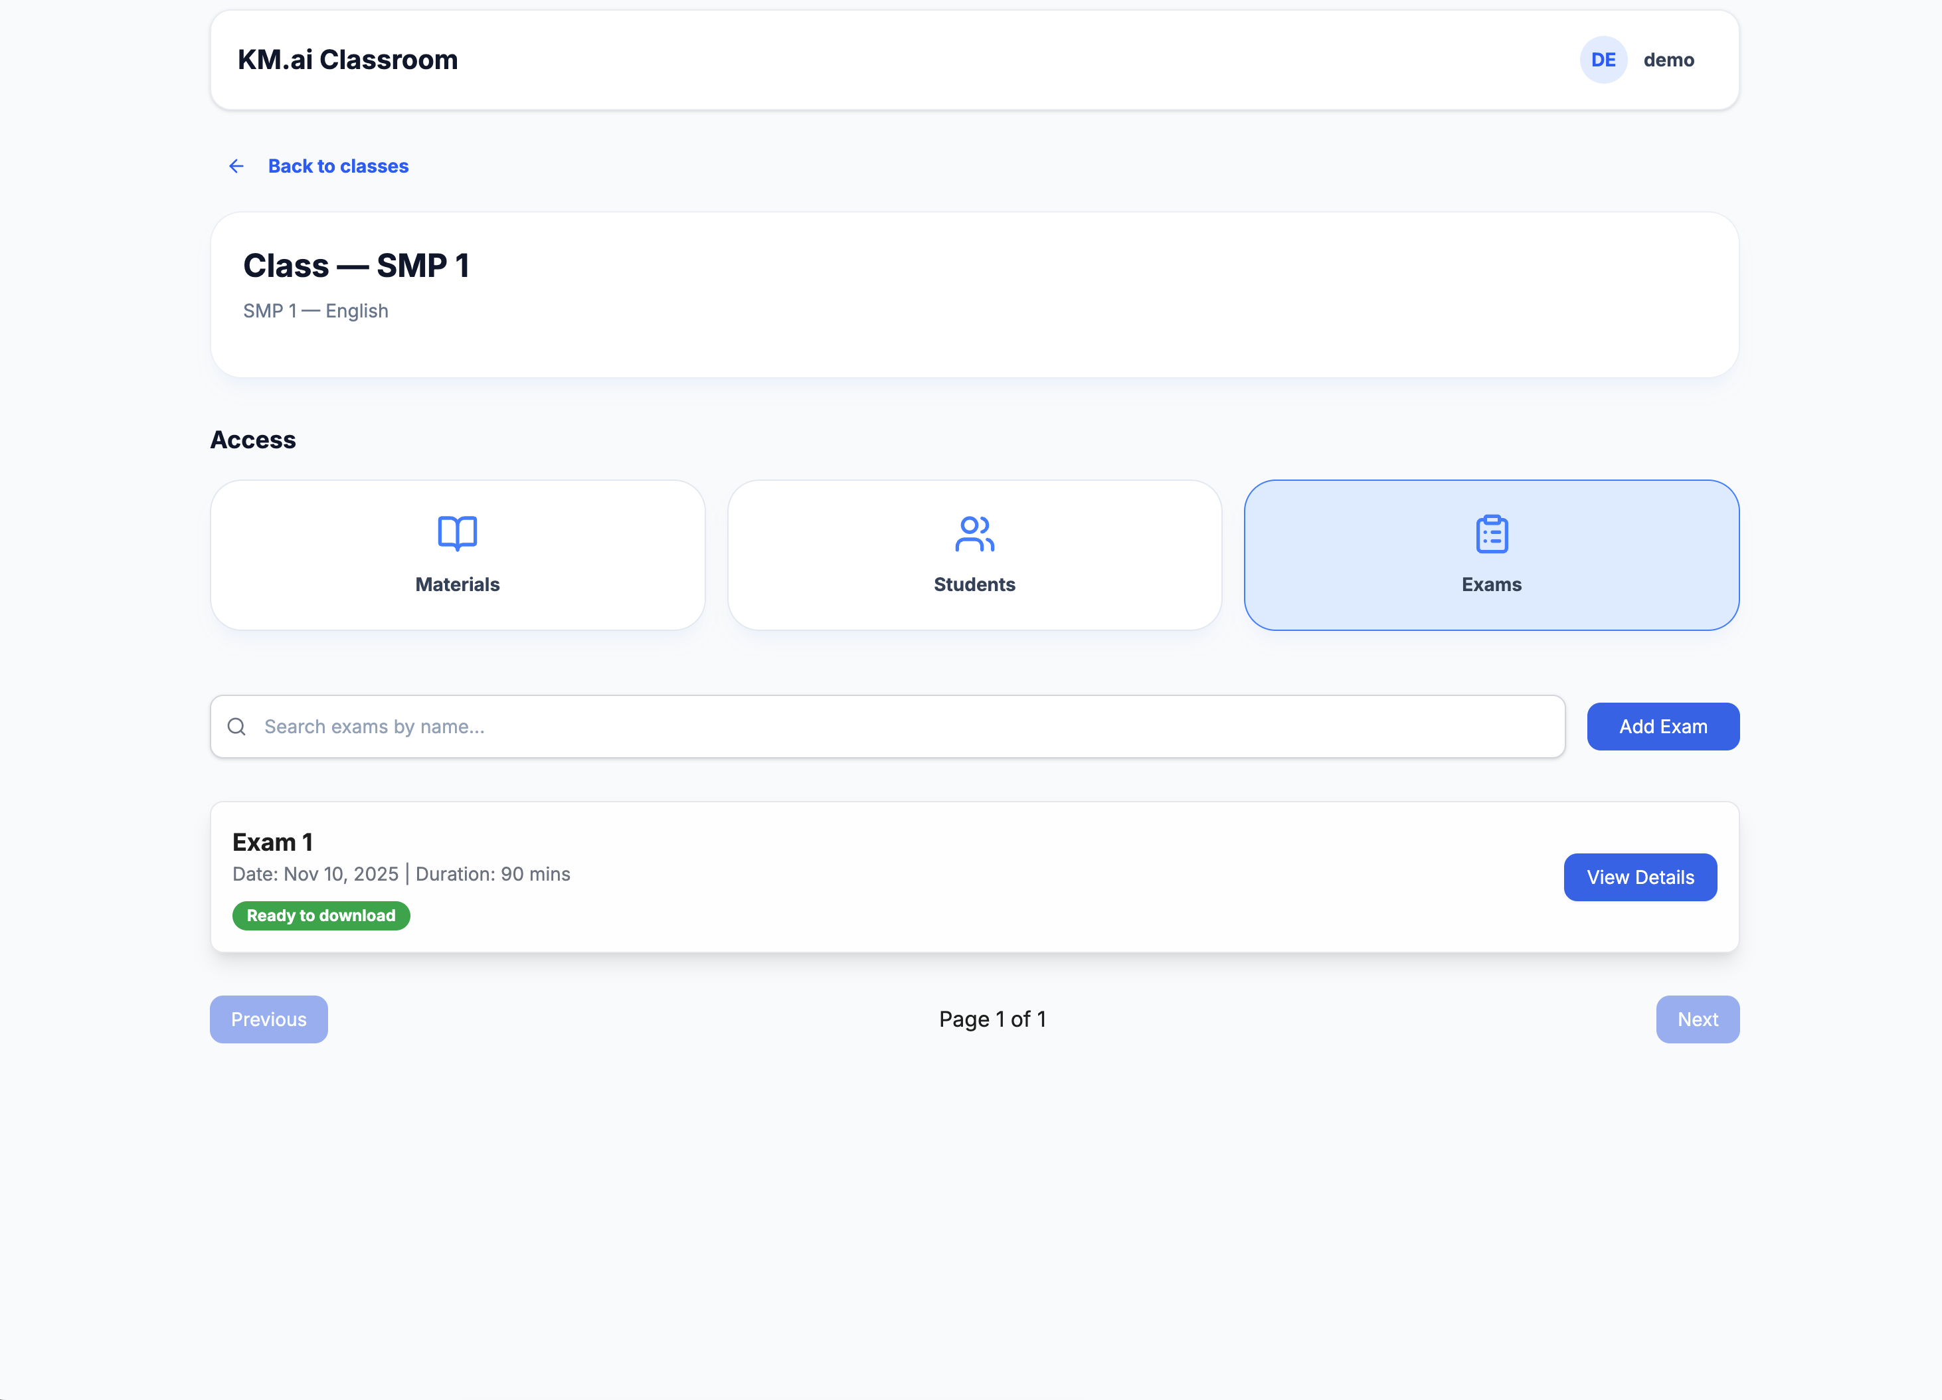1942x1400 pixels.
Task: Go back to classes link
Action: (x=338, y=166)
